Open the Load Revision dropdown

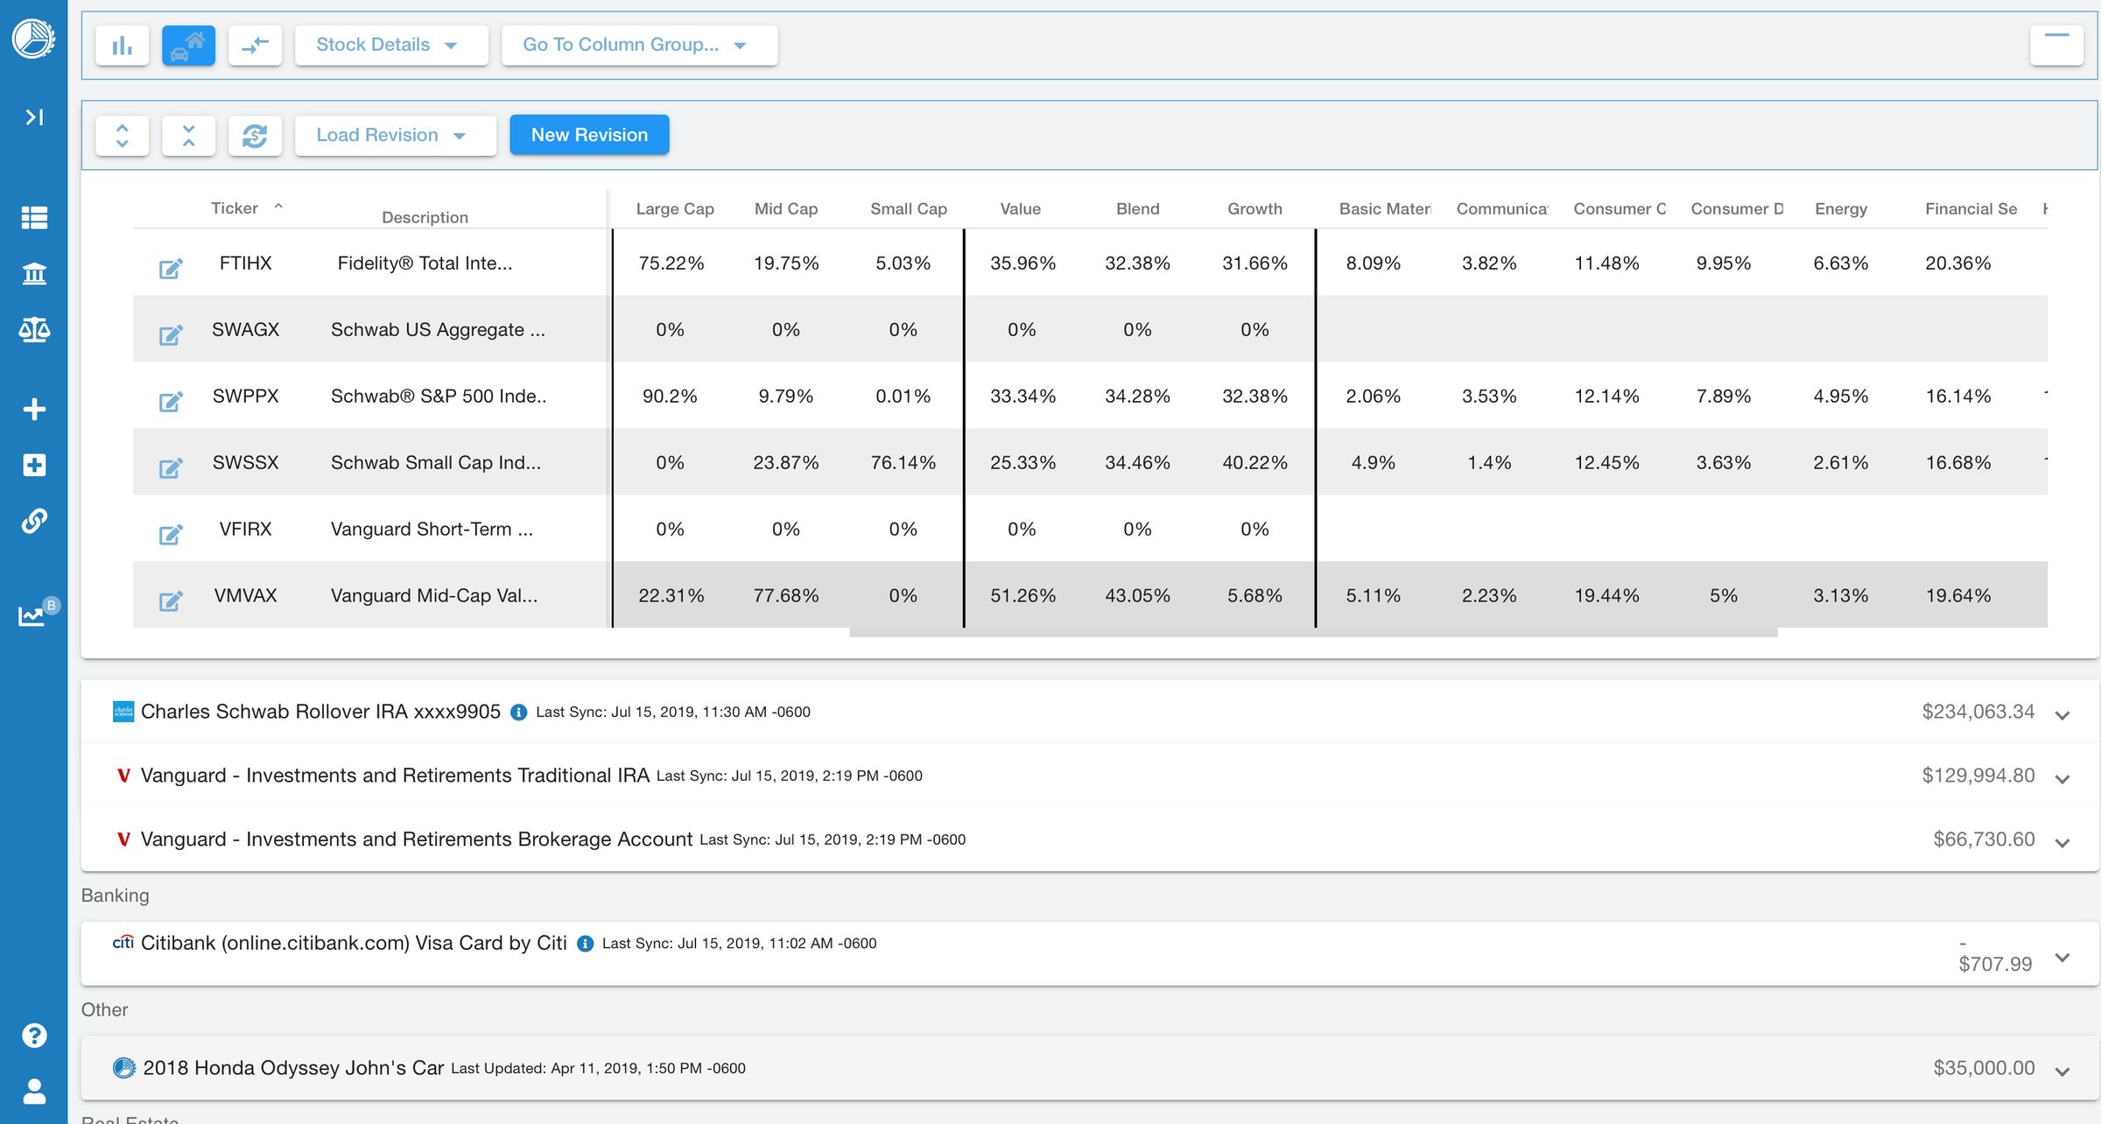tap(395, 135)
